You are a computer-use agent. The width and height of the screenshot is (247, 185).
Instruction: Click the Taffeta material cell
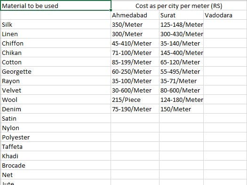tap(56, 146)
